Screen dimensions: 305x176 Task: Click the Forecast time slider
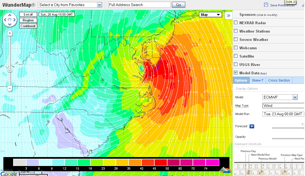tap(288, 128)
